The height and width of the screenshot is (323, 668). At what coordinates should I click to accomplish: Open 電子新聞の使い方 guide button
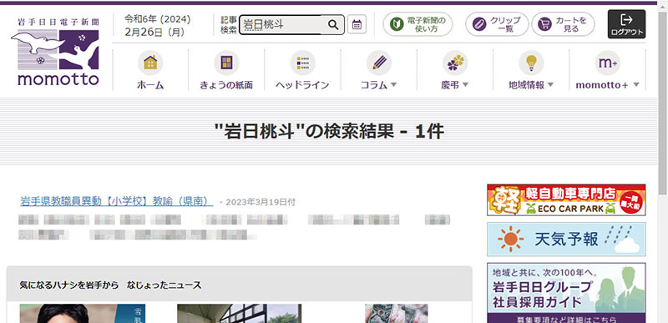coord(417,25)
